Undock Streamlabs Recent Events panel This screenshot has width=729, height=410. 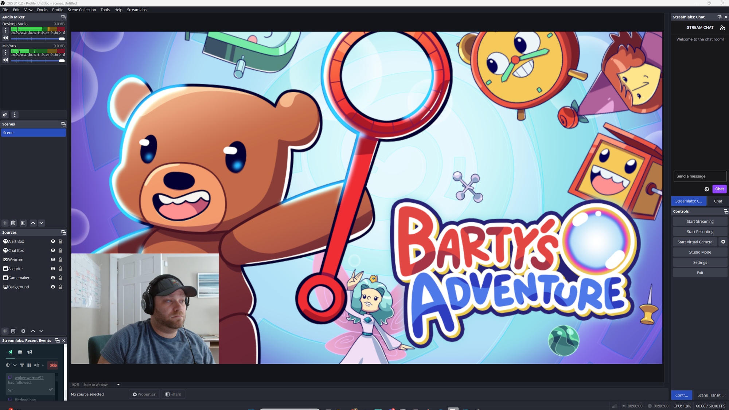pyautogui.click(x=57, y=340)
